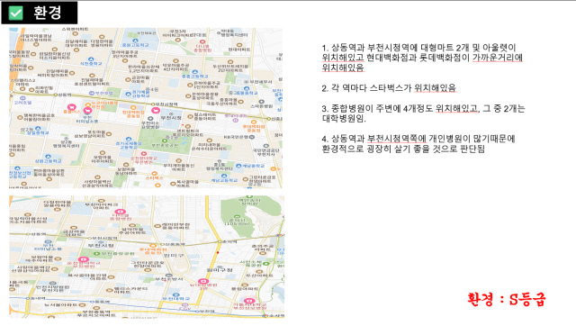Select the upper map image

coord(146,108)
